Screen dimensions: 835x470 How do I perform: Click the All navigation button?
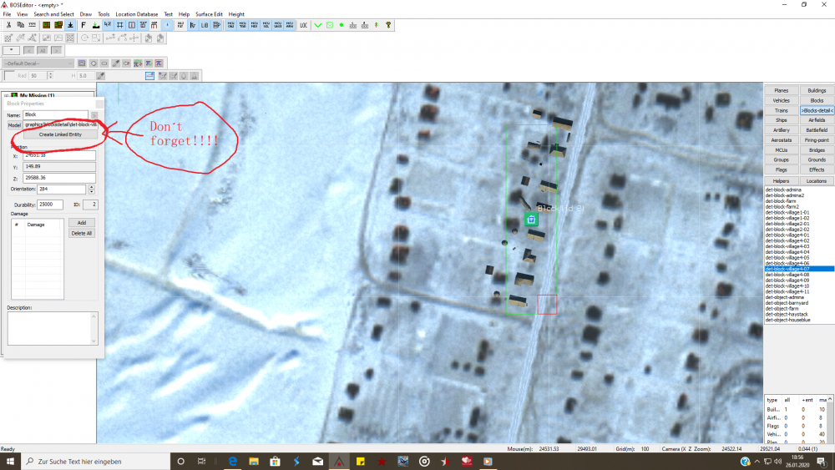pyautogui.click(x=42, y=51)
